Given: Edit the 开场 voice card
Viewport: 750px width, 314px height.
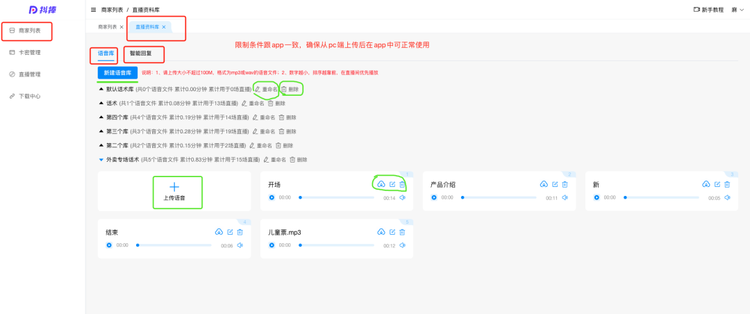Looking at the screenshot, I should point(392,184).
